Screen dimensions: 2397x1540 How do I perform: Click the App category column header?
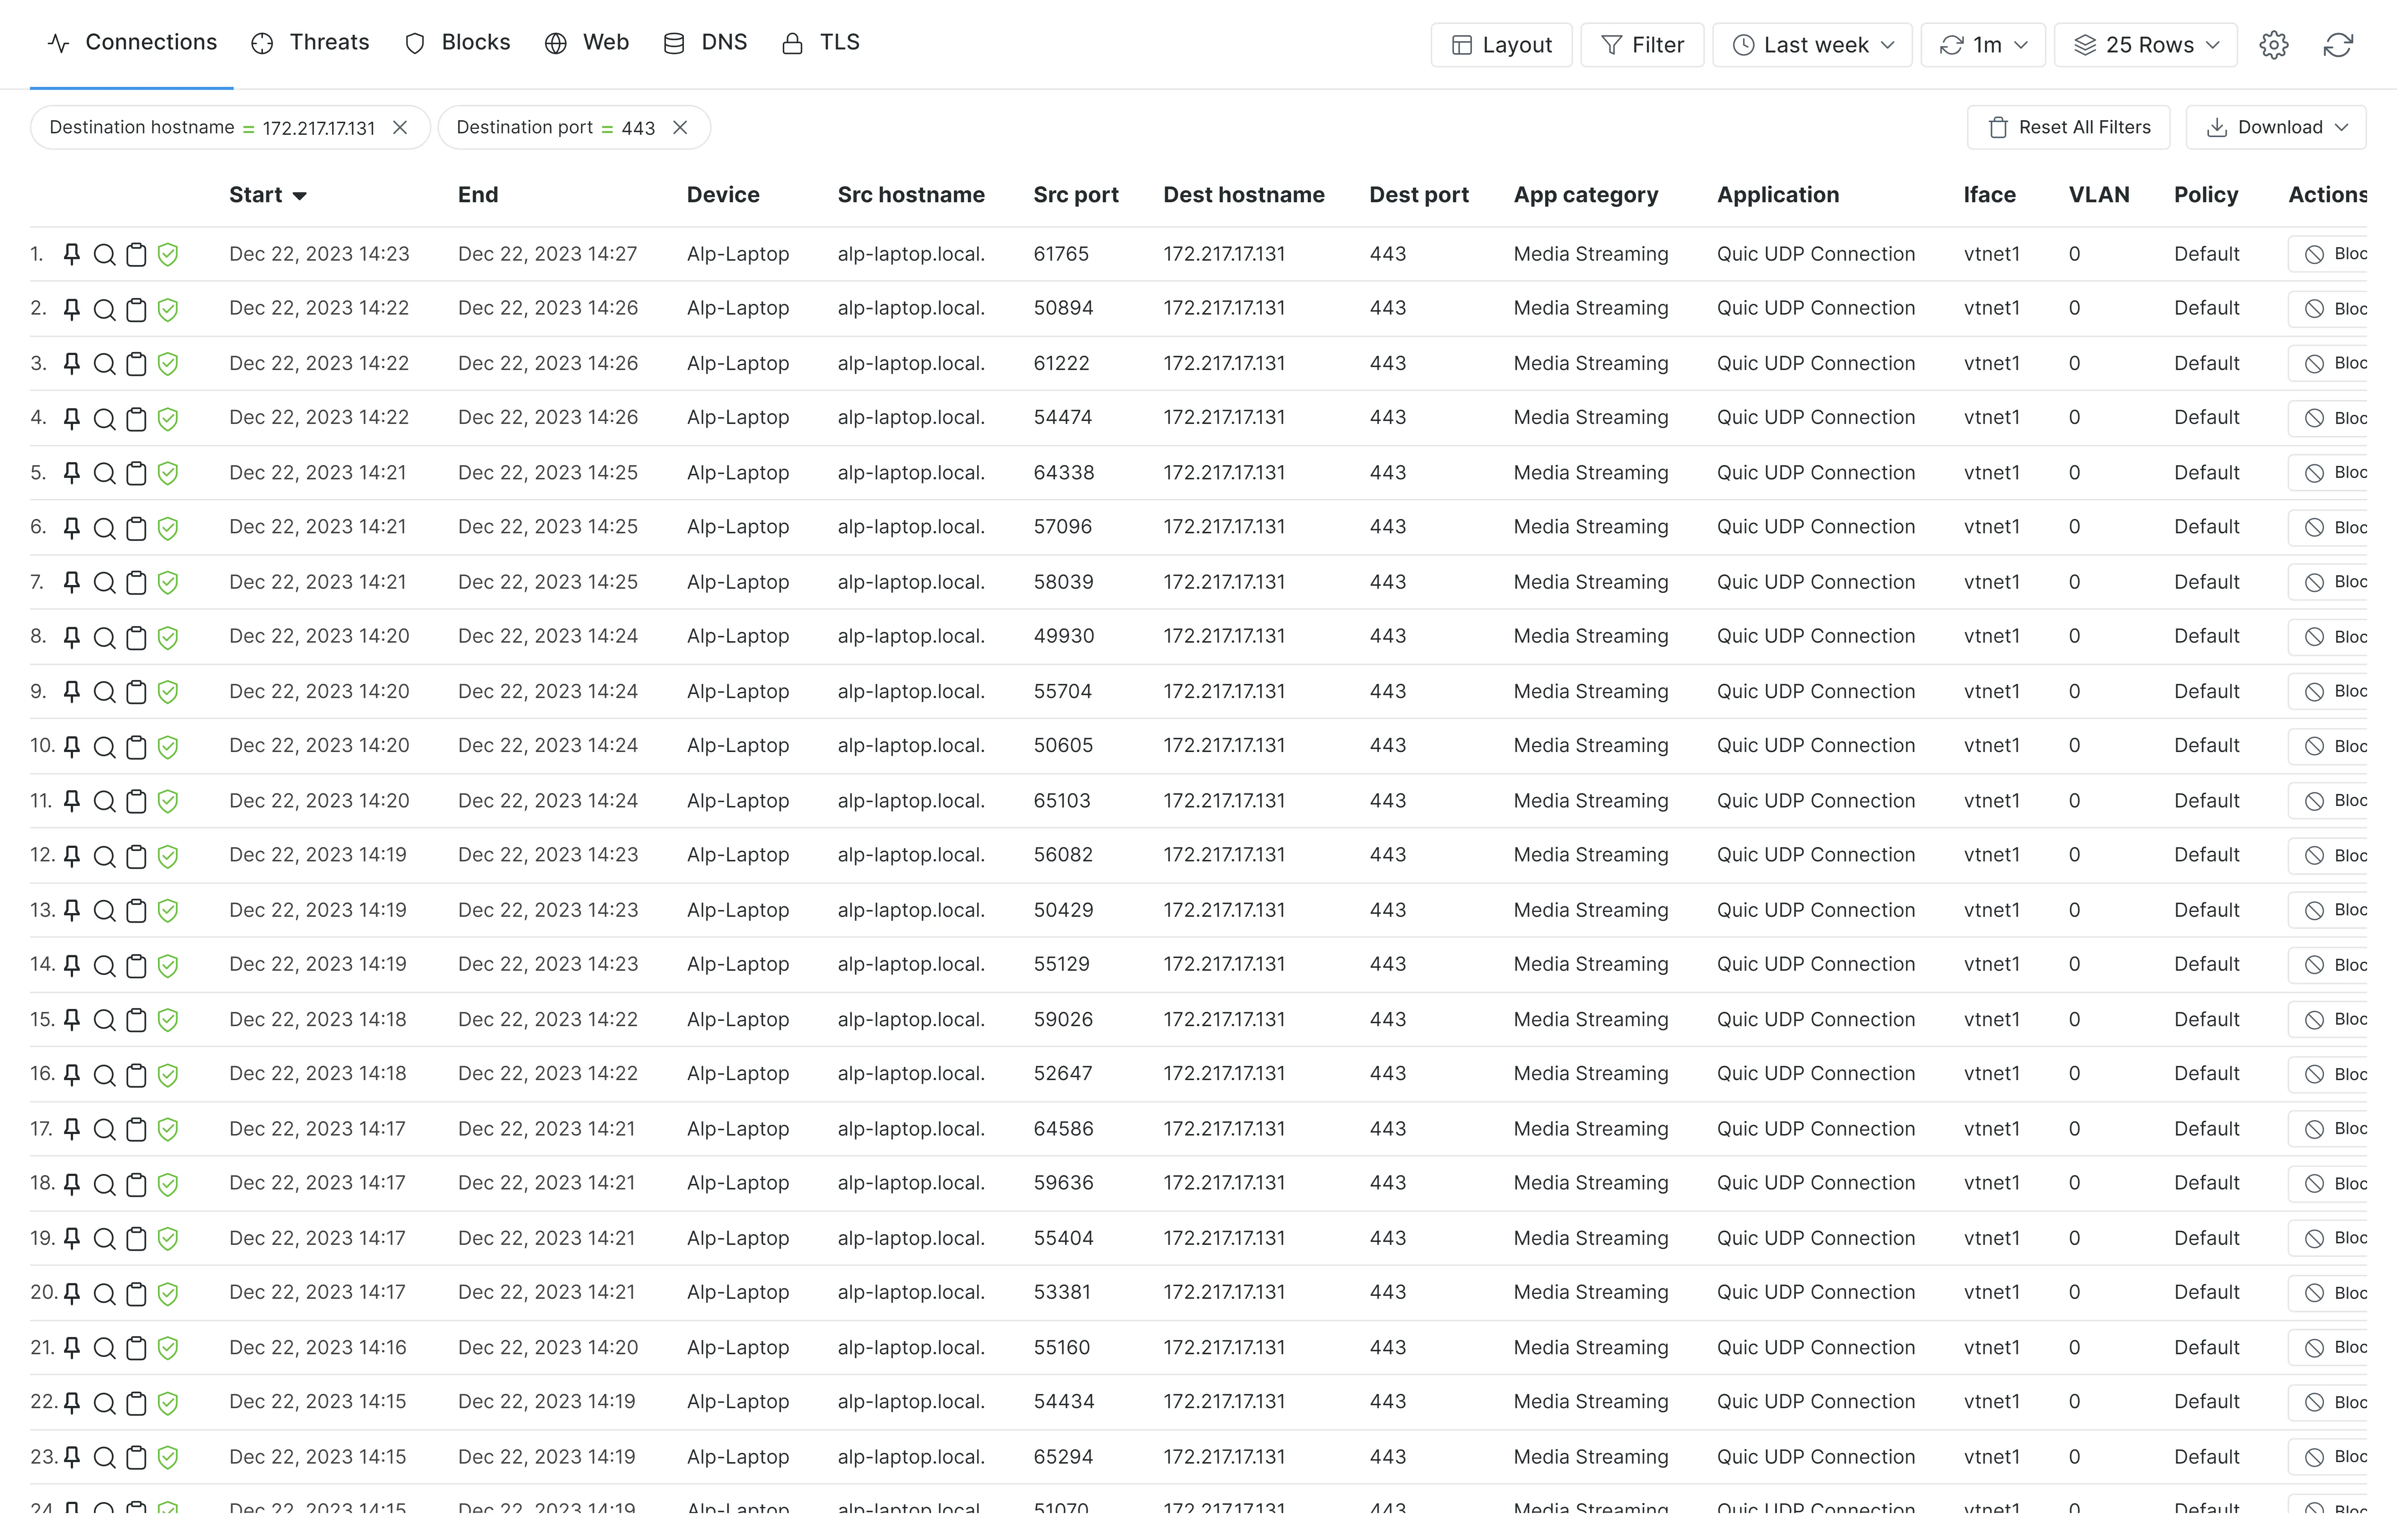click(x=1586, y=195)
